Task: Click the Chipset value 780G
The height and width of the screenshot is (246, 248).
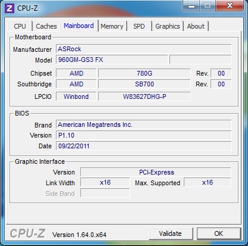Action: point(145,73)
